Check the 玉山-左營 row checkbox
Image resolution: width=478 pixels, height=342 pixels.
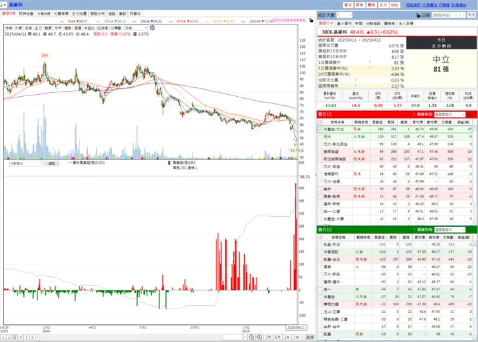coord(320,312)
